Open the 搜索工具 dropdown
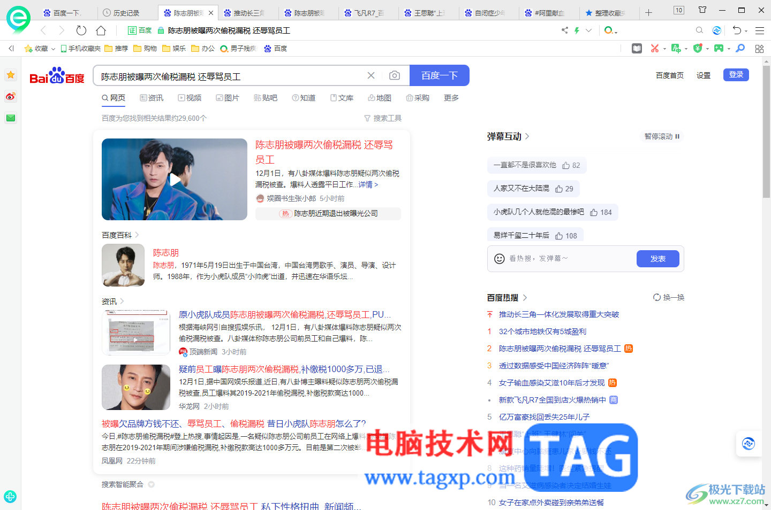771x510 pixels. (x=383, y=118)
